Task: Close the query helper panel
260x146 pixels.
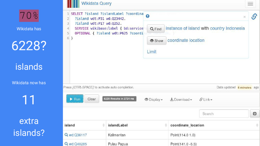Action: (245, 17)
